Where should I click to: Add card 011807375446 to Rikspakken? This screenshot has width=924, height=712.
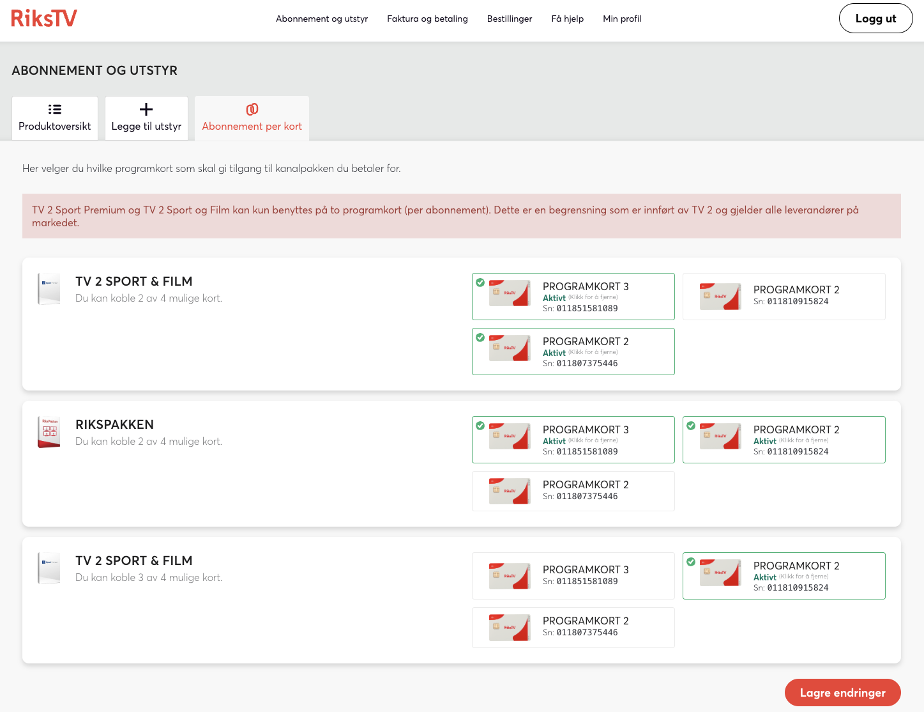(x=573, y=491)
